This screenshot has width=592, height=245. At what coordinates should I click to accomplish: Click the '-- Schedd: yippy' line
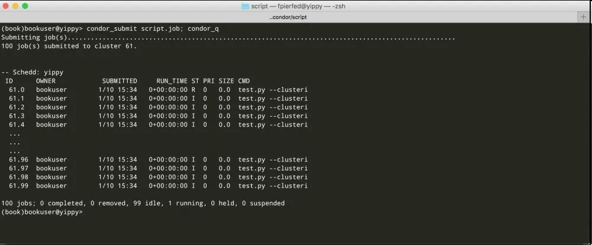[33, 72]
